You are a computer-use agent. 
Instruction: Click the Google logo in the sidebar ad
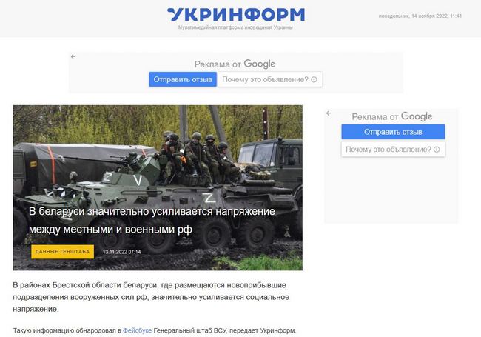(x=417, y=116)
